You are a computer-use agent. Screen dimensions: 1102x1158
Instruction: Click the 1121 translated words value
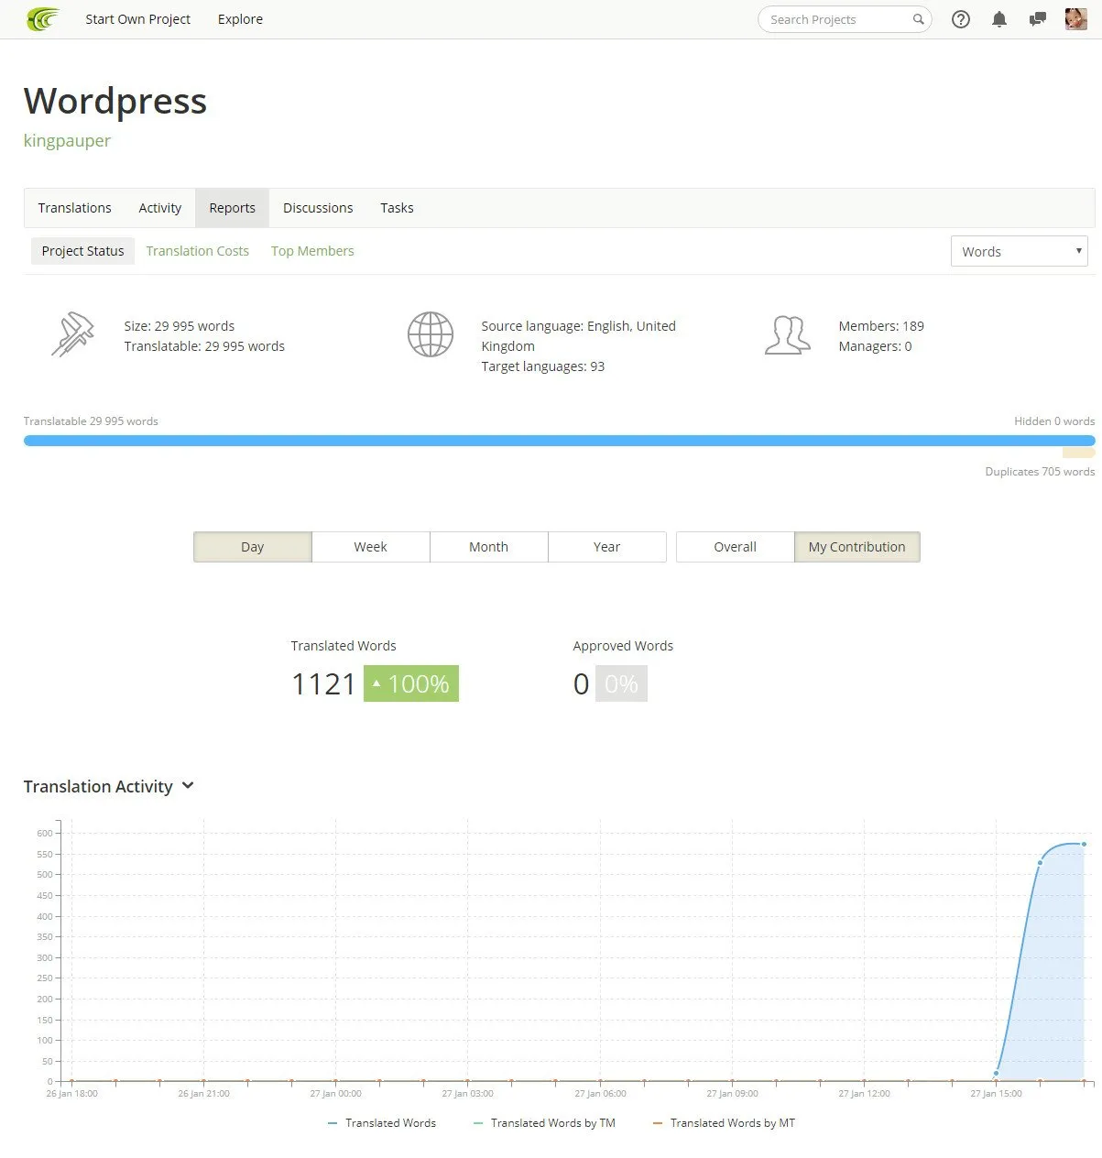pos(323,683)
